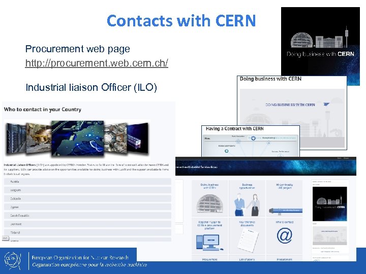Viewport: 366px width, 274px height.
Task: Click 'European Organization for Nuclear Research' footer text
Action: pos(80,257)
